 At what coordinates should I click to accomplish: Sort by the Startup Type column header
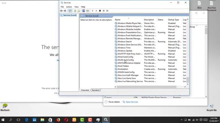click(x=173, y=20)
